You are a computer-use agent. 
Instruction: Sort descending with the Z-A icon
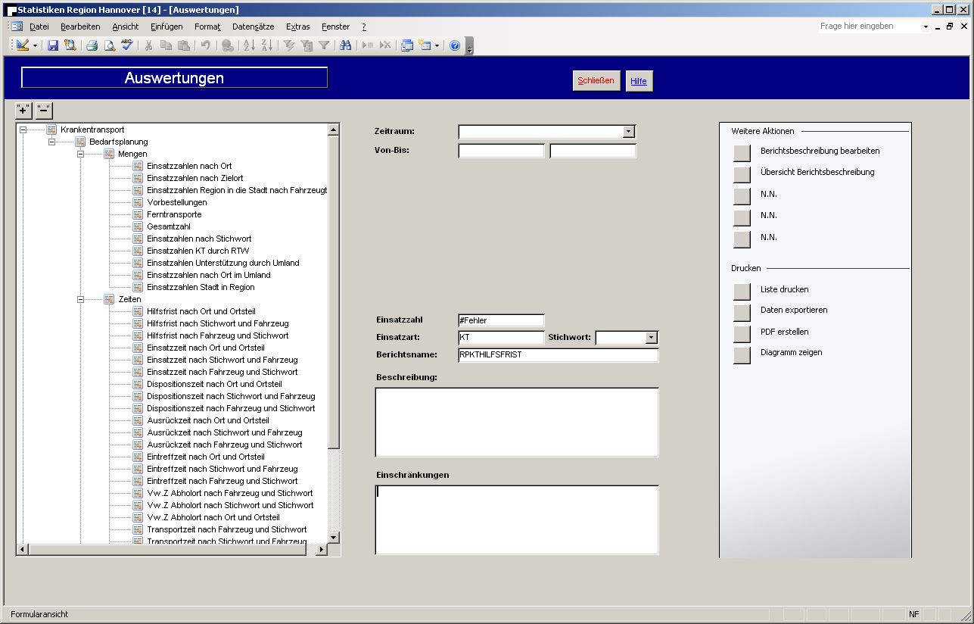click(266, 45)
